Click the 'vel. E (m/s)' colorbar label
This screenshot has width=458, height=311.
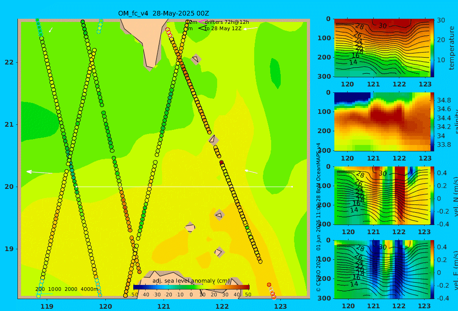coord(455,270)
